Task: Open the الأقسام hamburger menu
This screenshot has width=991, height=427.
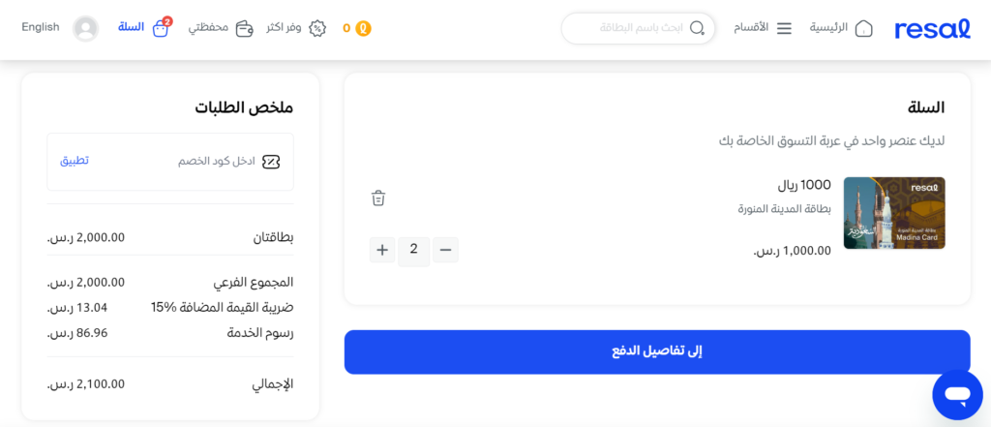Action: point(784,28)
